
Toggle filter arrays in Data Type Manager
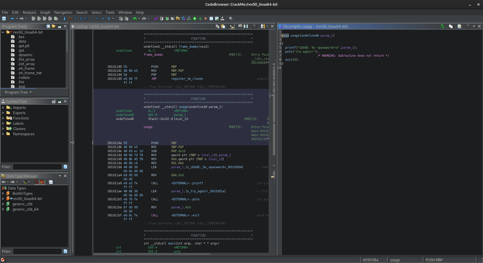(x=37, y=182)
